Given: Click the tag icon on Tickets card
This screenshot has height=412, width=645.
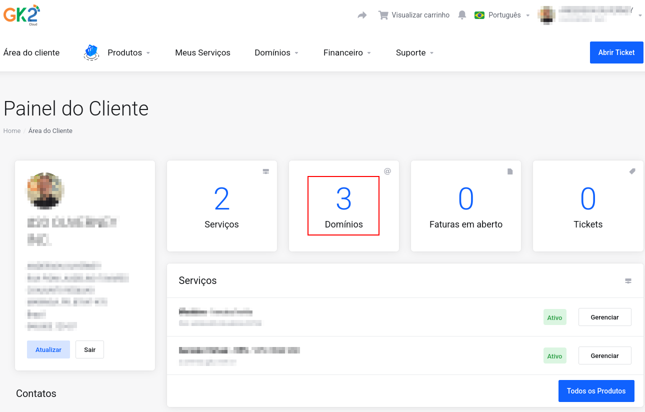Looking at the screenshot, I should [632, 171].
